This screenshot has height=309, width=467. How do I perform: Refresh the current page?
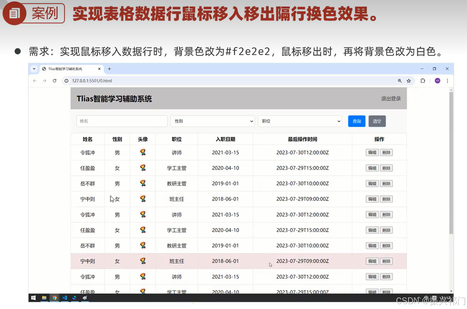[55, 81]
